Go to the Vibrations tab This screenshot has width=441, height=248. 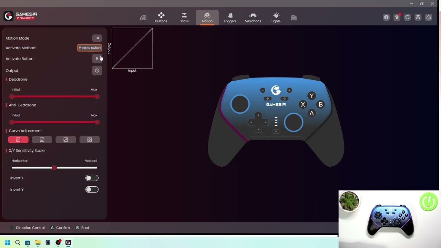[x=253, y=18]
